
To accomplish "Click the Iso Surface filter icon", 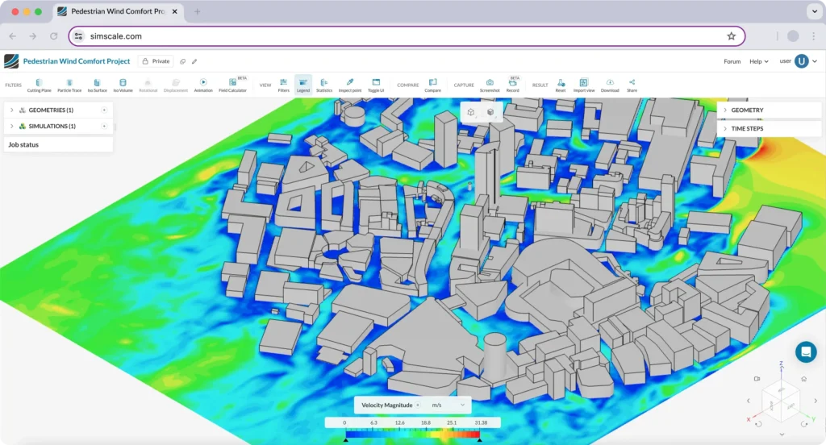I will pos(98,85).
